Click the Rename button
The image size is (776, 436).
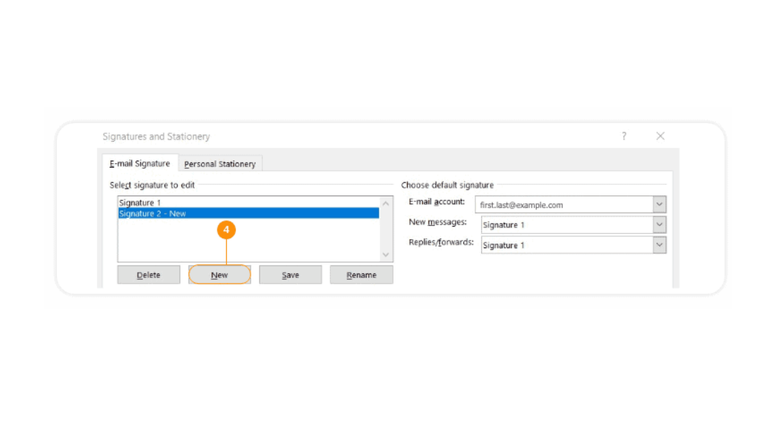[361, 275]
